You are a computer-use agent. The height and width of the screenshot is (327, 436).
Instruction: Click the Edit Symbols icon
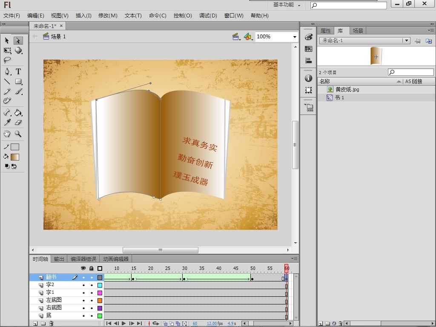pyautogui.click(x=248, y=37)
